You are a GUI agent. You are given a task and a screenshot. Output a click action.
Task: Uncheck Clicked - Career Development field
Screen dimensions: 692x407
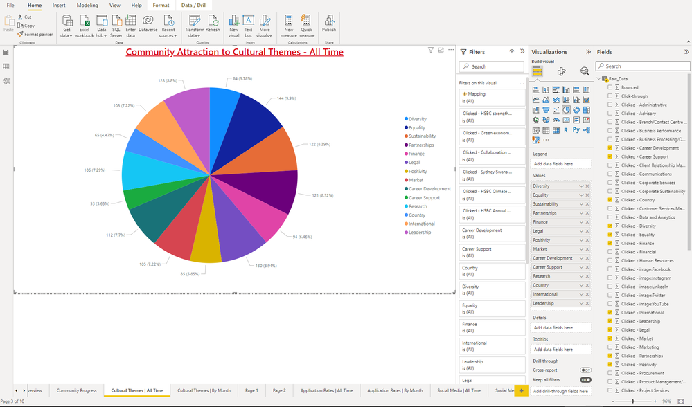(610, 147)
